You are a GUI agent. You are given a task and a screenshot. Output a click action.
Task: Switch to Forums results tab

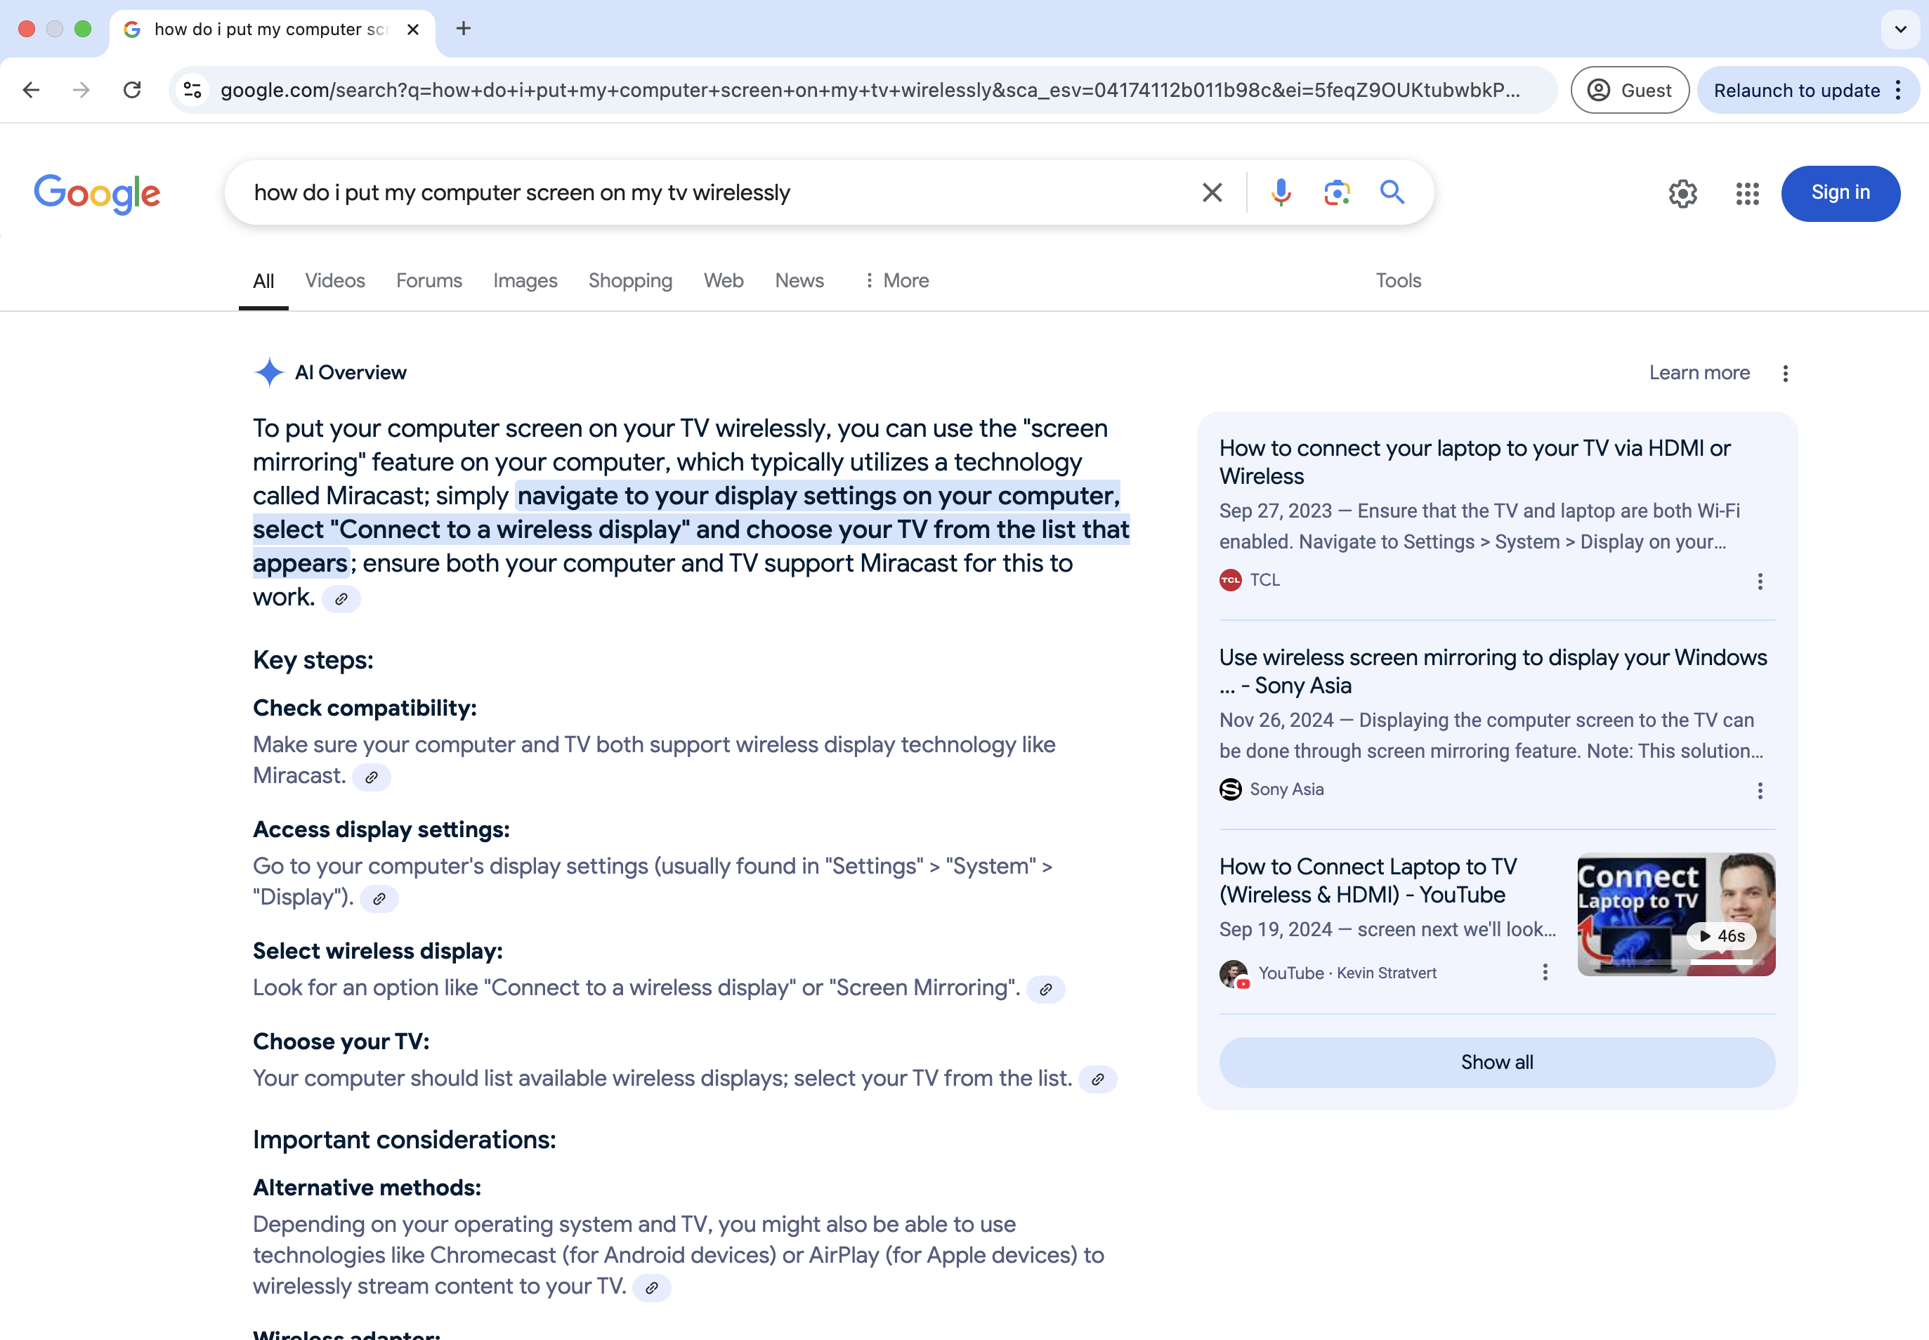click(429, 280)
